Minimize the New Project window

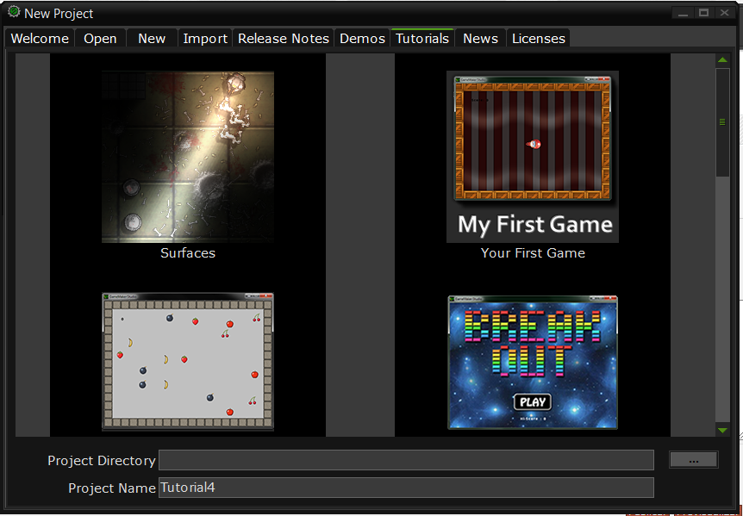pos(683,13)
